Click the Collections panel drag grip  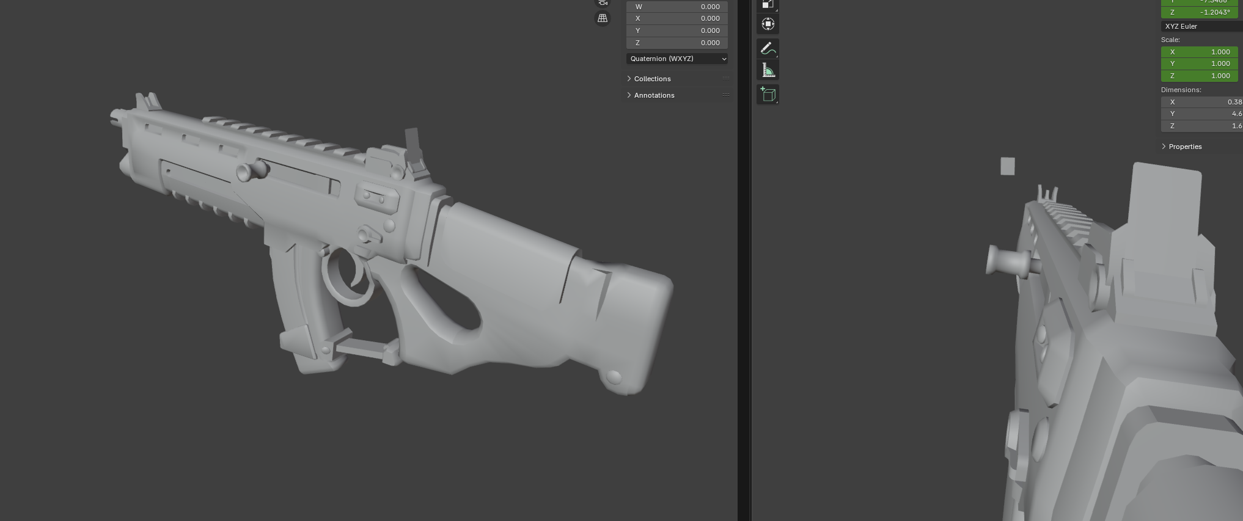[726, 79]
